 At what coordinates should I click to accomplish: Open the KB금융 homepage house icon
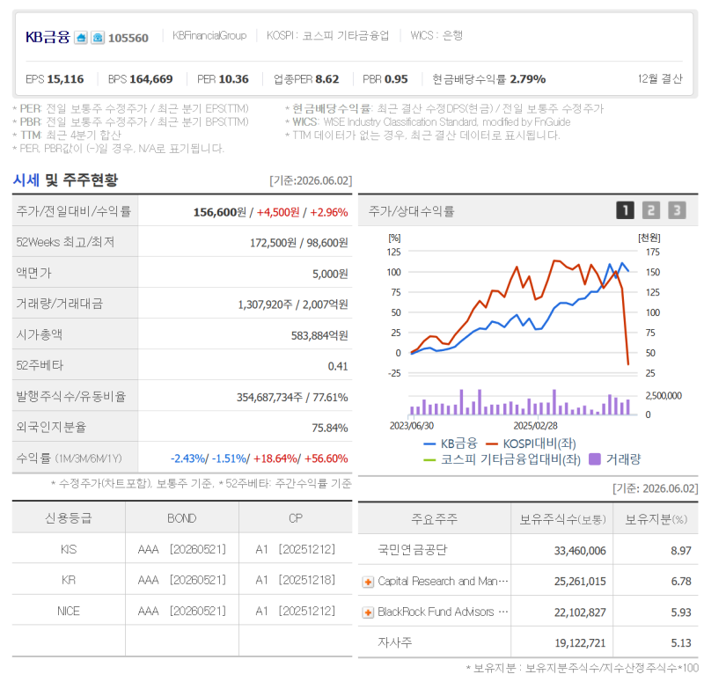coord(81,37)
